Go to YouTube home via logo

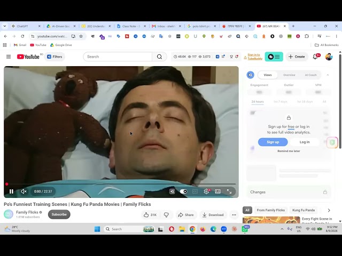click(x=28, y=57)
